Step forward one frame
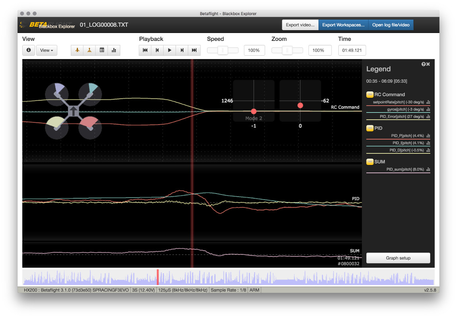457x318 pixels. tap(182, 50)
